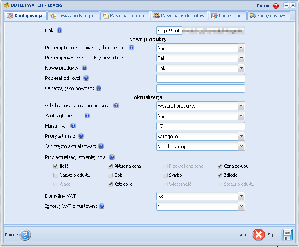Open the Nowe produkty Tak dropdown arrow
299x247 pixels.
[x=241, y=68]
